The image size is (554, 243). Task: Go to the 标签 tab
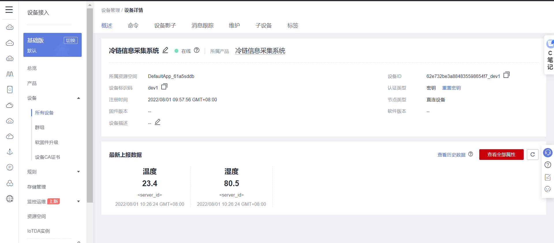[x=293, y=25]
